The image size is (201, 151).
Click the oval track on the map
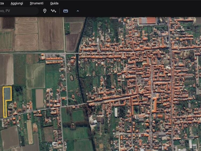click(72, 78)
